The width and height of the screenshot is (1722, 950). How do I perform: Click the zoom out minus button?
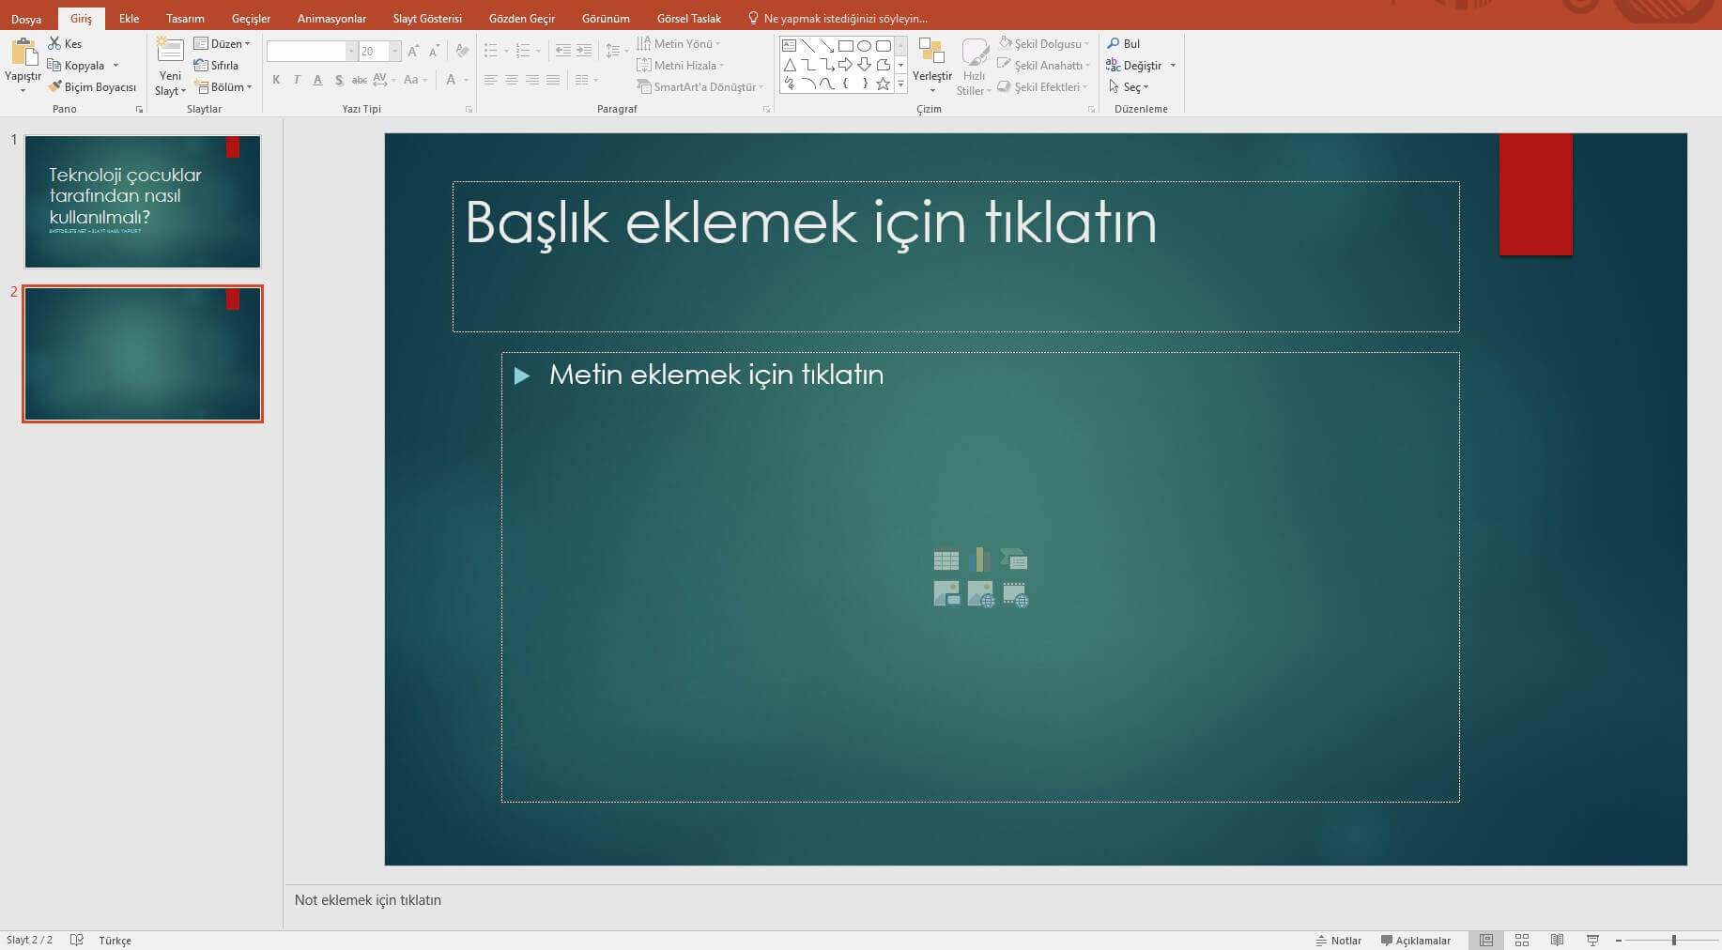click(1619, 940)
